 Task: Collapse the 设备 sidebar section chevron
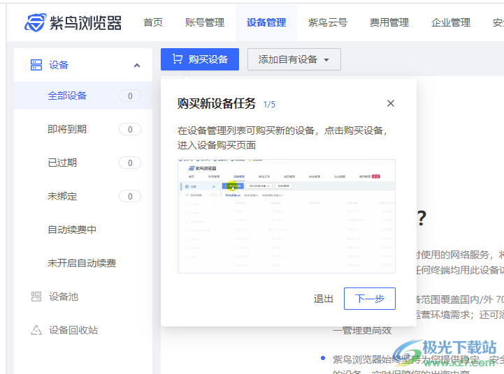pos(137,66)
